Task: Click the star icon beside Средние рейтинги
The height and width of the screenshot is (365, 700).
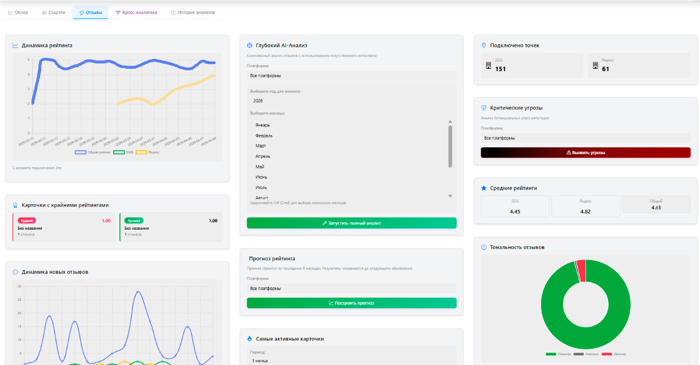Action: click(484, 188)
